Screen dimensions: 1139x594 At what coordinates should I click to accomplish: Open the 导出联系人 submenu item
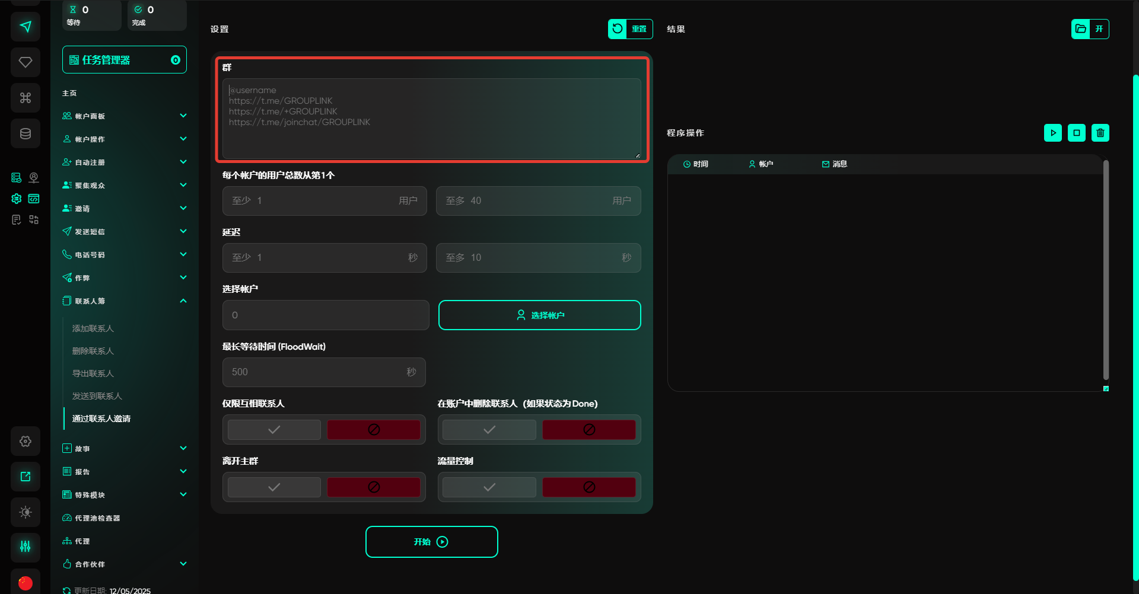click(x=93, y=373)
